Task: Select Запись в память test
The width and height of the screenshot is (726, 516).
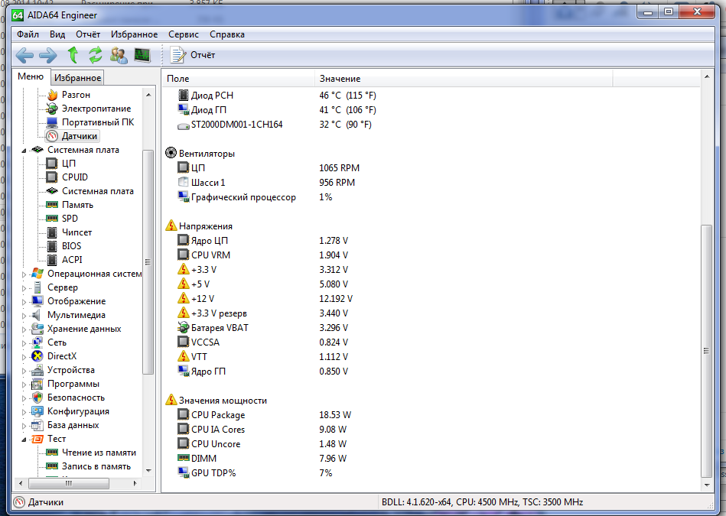Action: tap(96, 466)
